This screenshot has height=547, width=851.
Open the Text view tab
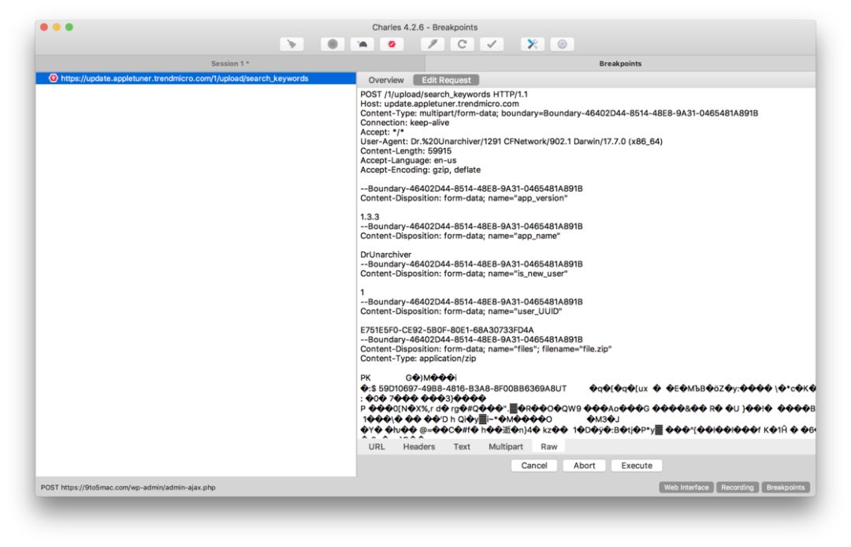462,447
